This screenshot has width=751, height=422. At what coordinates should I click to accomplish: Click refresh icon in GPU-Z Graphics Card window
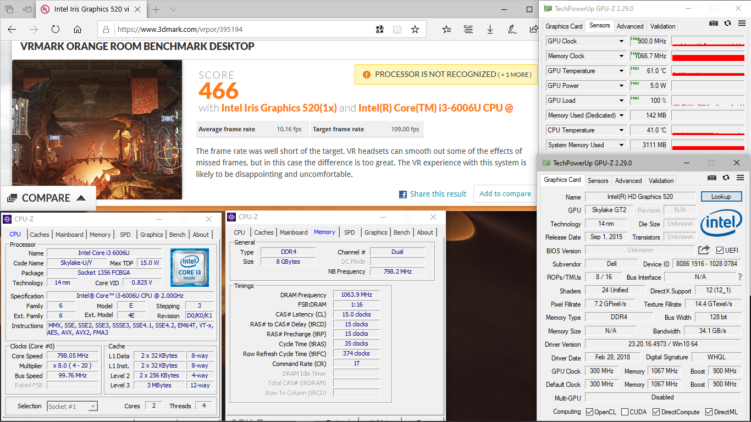pos(726,177)
